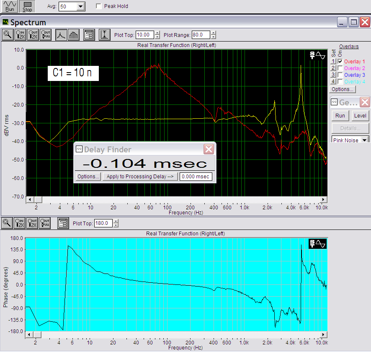This screenshot has height=352, width=371.
Task: Select the magnifier zoom tool in the spectrum toolbar
Action: 8,35
